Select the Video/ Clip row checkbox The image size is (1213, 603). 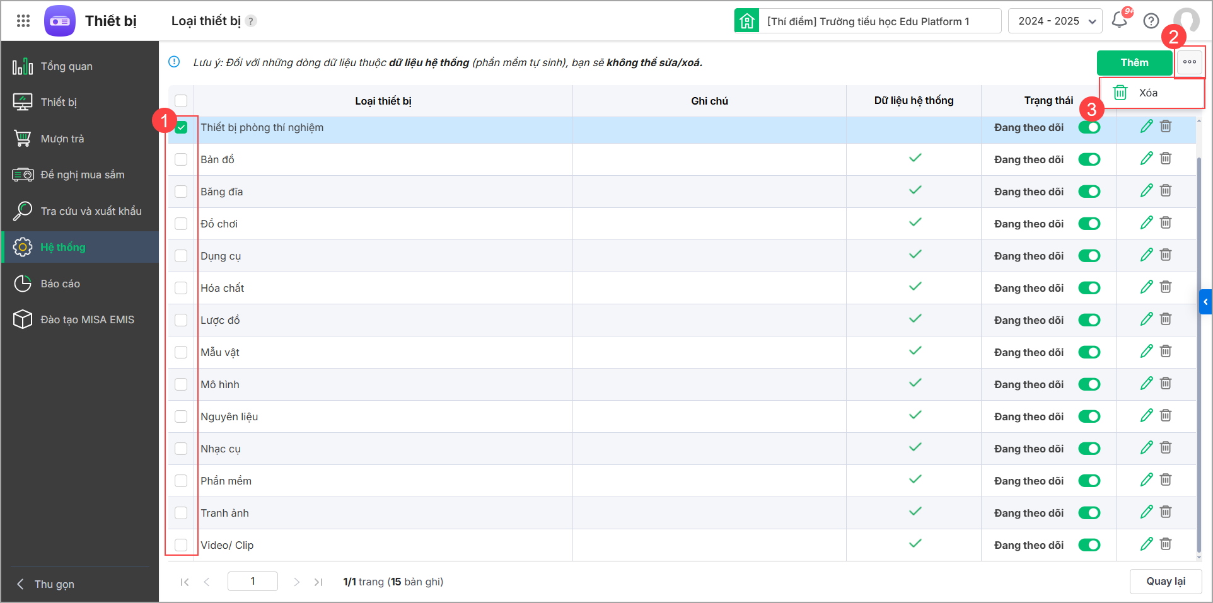[x=181, y=545]
